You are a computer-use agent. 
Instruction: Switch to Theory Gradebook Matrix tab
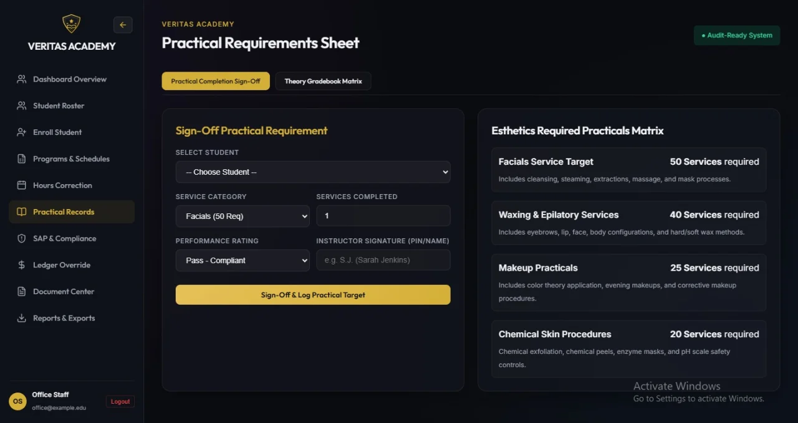323,81
